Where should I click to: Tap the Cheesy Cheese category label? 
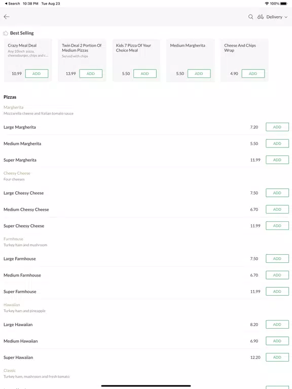click(17, 173)
